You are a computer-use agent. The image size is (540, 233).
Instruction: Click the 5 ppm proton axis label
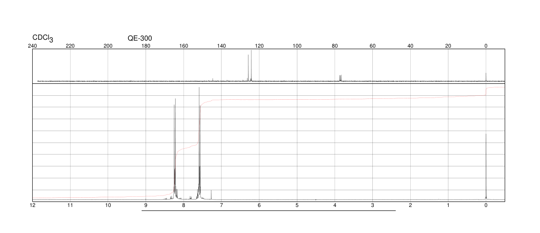coord(297,206)
